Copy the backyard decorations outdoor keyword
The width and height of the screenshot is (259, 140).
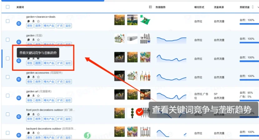(x=28, y=133)
